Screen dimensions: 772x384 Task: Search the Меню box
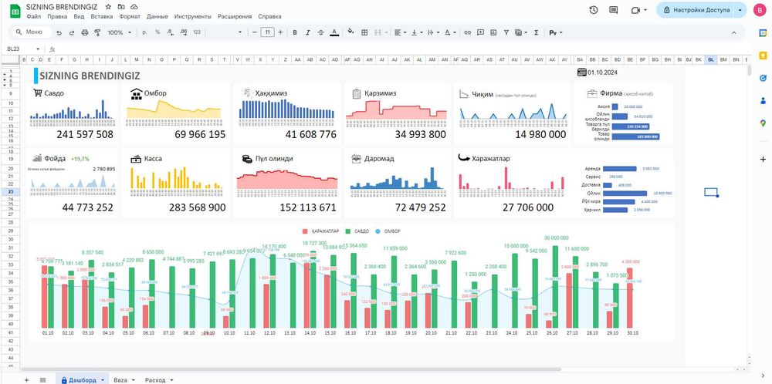point(32,32)
